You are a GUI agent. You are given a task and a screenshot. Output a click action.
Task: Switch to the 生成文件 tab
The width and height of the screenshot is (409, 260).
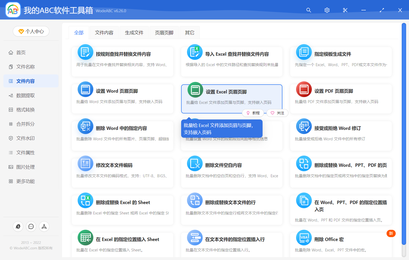(134, 32)
